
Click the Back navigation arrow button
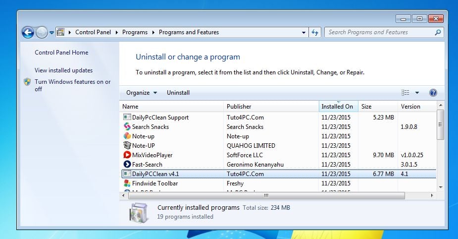pos(28,32)
